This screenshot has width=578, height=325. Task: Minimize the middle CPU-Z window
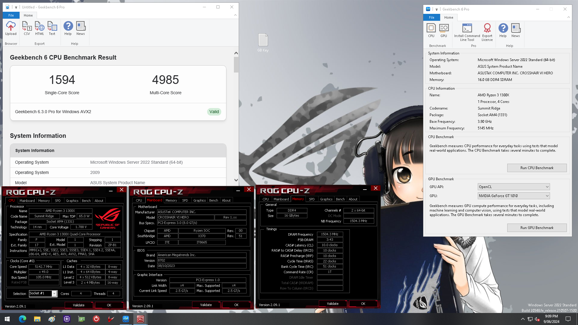tap(238, 190)
